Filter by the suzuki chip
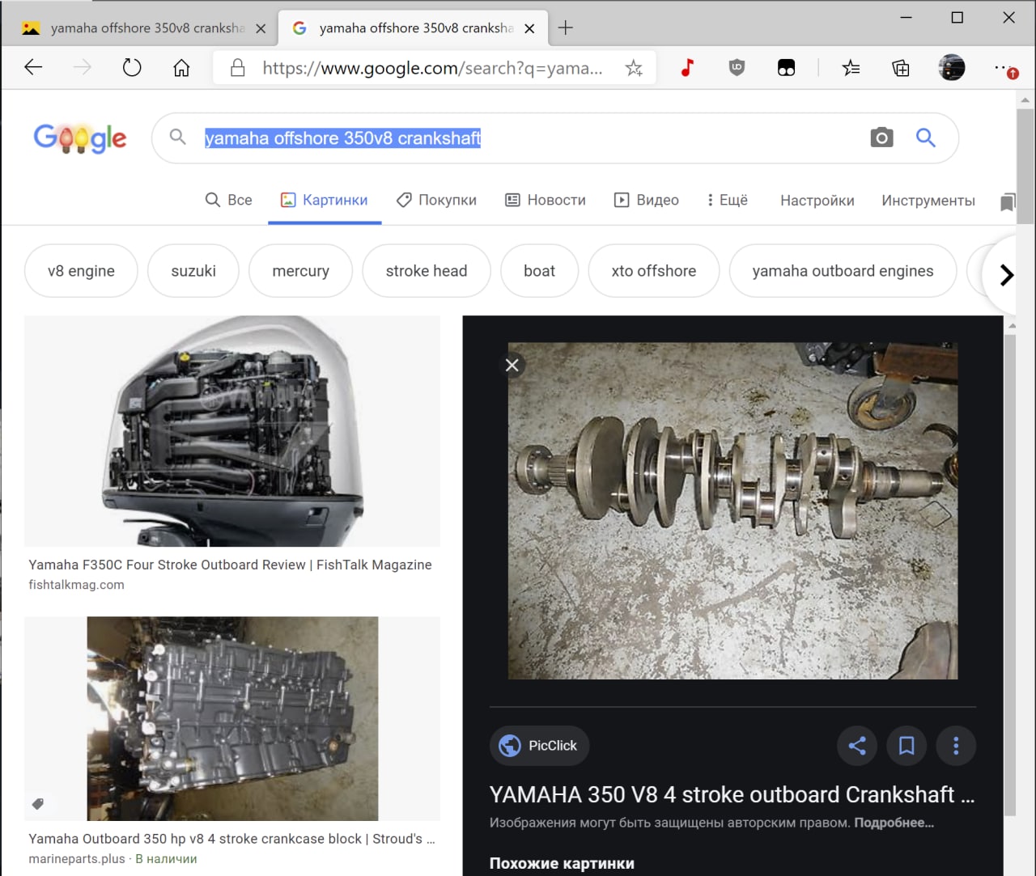The height and width of the screenshot is (876, 1036). click(193, 271)
